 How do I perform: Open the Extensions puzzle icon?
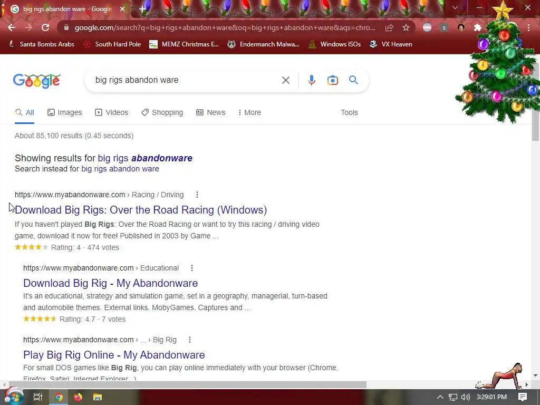(x=478, y=27)
